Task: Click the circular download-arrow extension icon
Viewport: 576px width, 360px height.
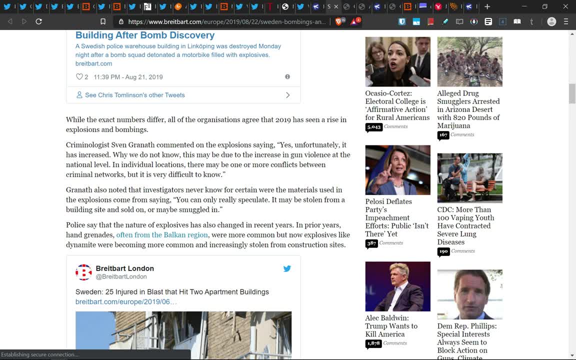Action: point(474,21)
